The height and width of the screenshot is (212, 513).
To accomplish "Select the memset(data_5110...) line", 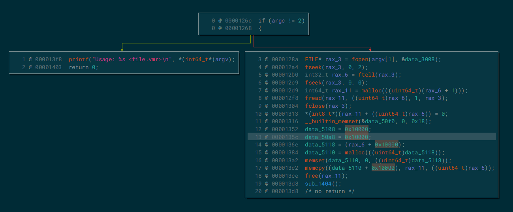I will point(378,160).
